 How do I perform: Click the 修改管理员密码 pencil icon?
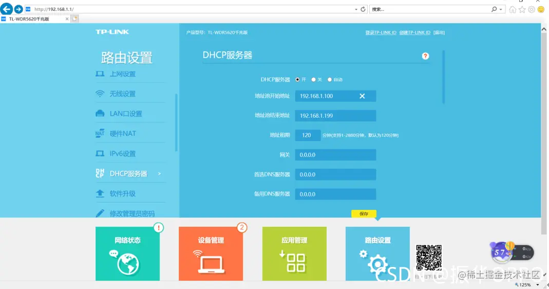(100, 213)
